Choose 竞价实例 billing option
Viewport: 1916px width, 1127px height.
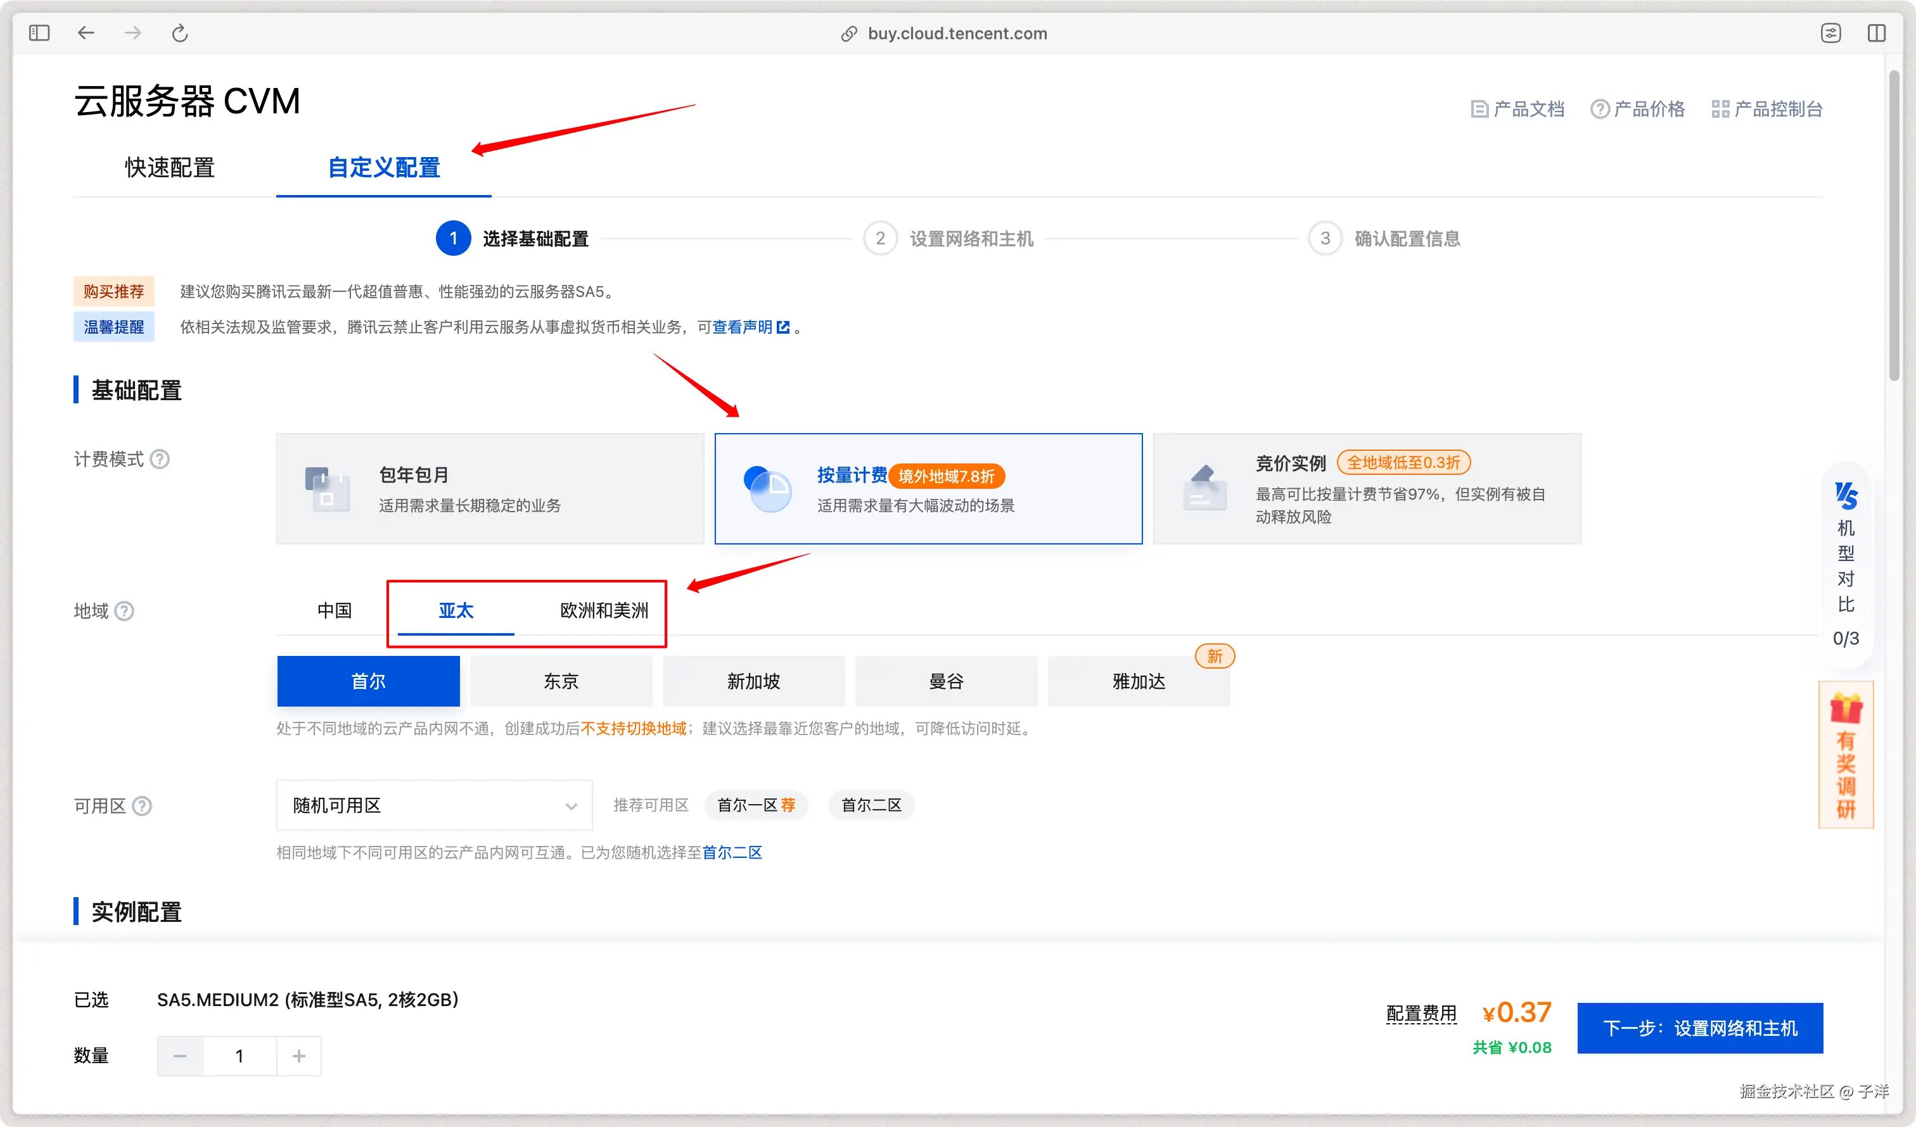(x=1366, y=489)
